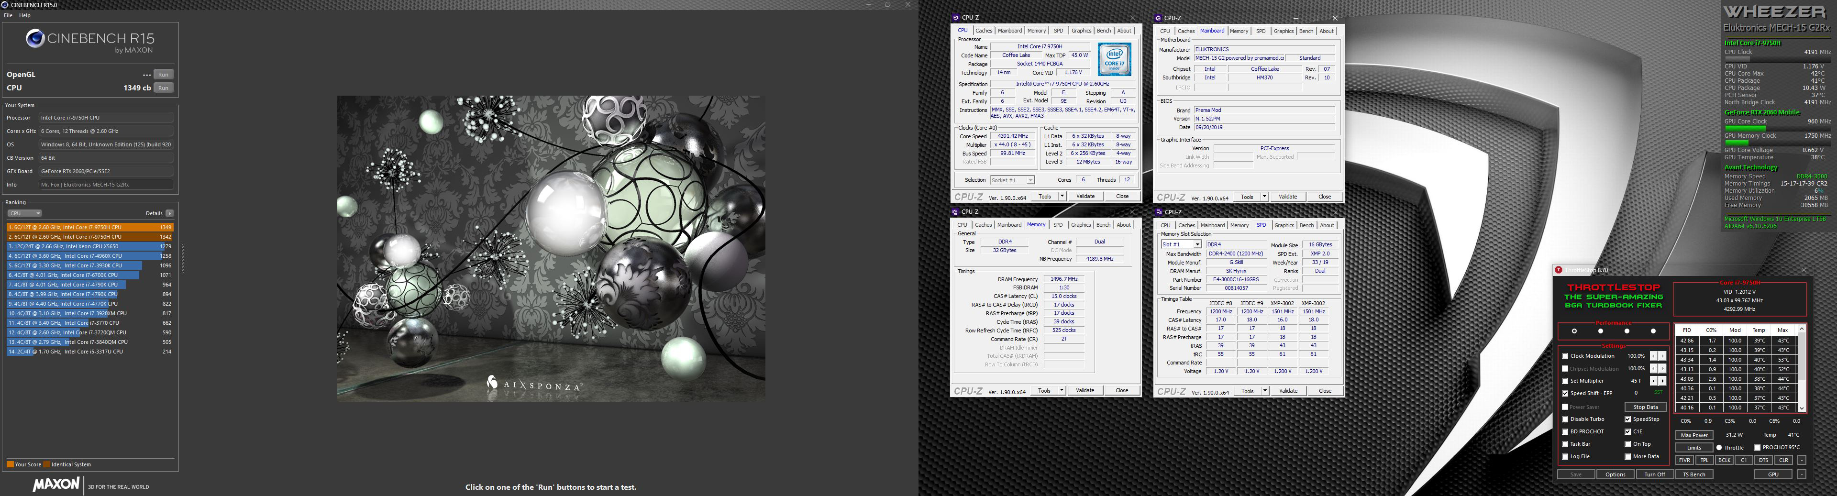
Task: Switch to Caches tab in the CPU-Z CPU-tab window
Action: point(984,31)
